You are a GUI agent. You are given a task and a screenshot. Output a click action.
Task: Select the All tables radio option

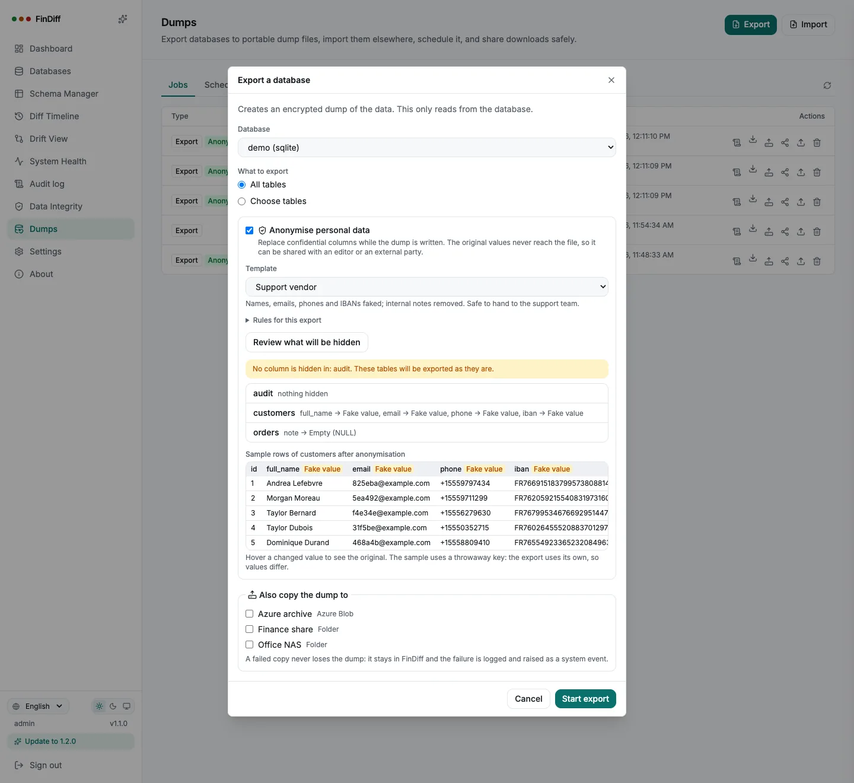tap(242, 185)
